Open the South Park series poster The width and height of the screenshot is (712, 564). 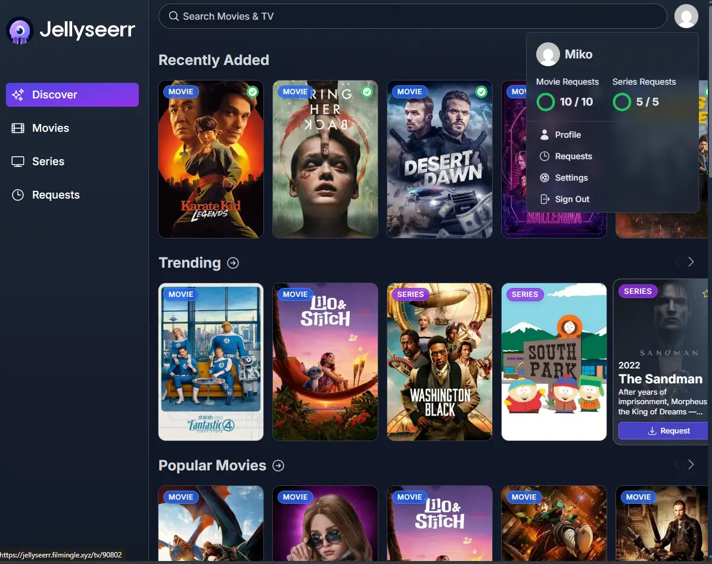pyautogui.click(x=554, y=362)
